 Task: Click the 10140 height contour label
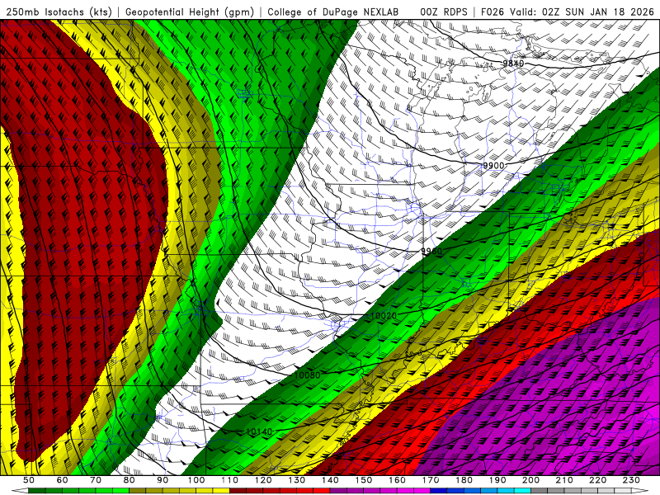point(259,431)
